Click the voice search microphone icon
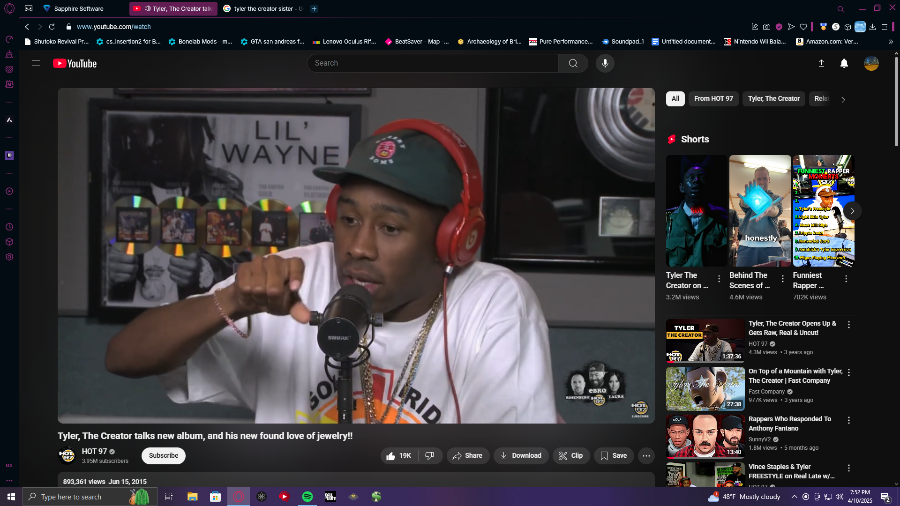This screenshot has width=900, height=506. [x=605, y=63]
